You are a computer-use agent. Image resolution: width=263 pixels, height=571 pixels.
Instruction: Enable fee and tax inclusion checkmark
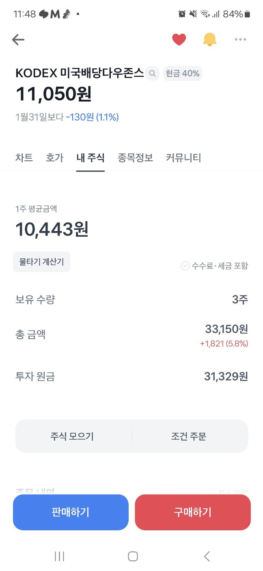tap(185, 266)
